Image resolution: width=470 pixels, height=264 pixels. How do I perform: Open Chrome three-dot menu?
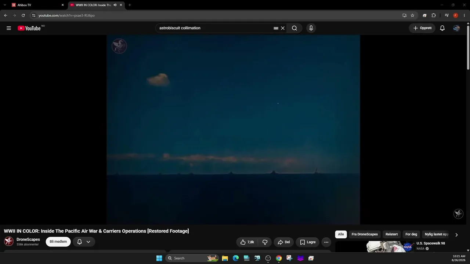(x=464, y=15)
